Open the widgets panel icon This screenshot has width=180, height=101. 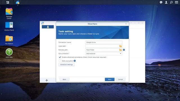click(x=176, y=2)
